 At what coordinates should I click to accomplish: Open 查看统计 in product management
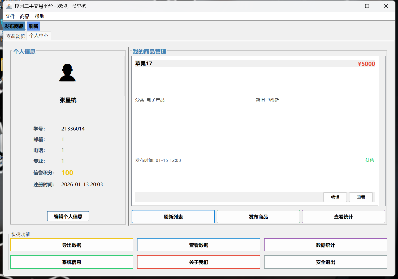(x=344, y=217)
